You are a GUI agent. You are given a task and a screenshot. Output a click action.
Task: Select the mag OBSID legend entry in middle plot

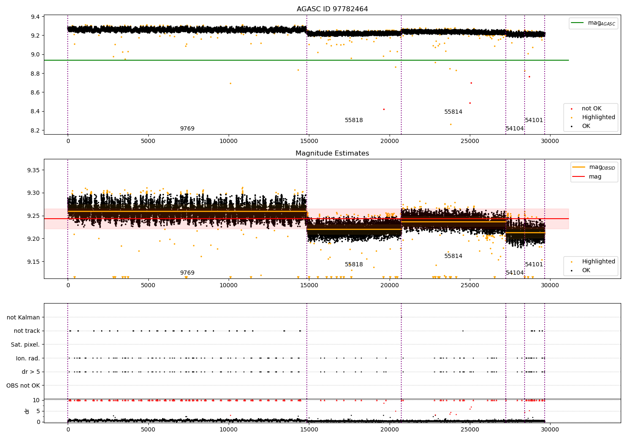coord(594,167)
